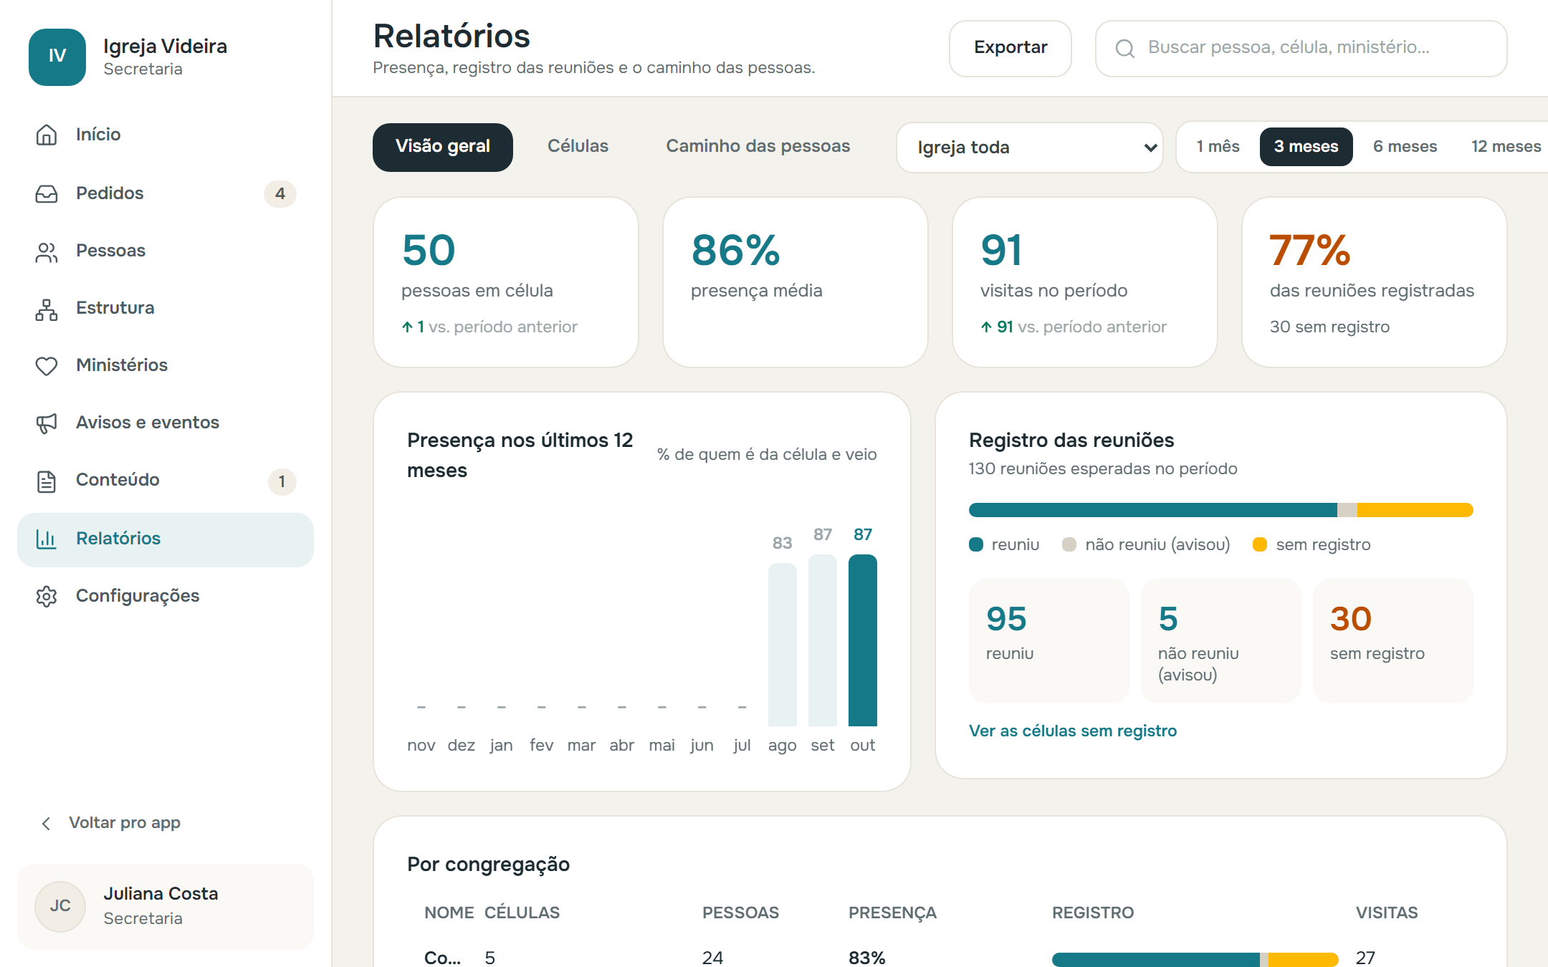The height and width of the screenshot is (967, 1548).
Task: Click the Ministérios heart icon
Action: point(47,365)
